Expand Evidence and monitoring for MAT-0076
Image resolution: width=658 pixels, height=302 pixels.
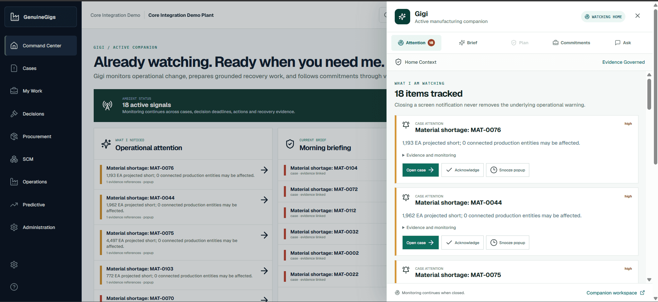[429, 155]
